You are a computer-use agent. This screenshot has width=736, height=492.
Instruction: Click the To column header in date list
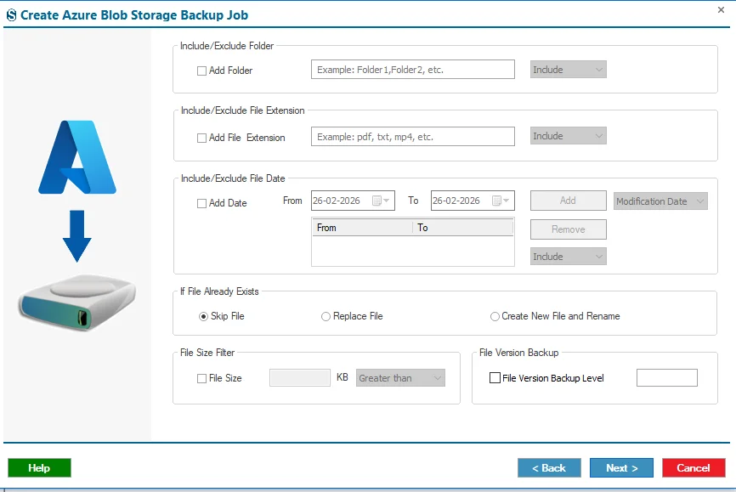click(463, 228)
